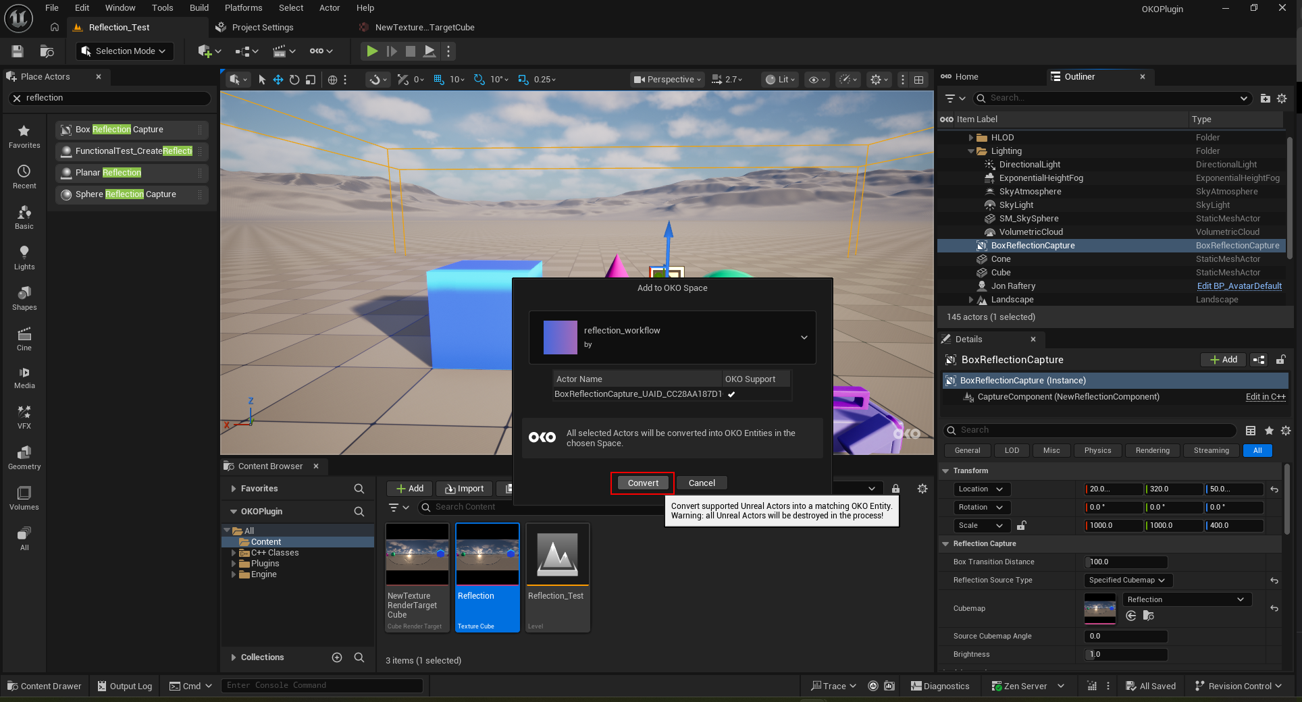Toggle OKO Support checkmark for BoxReflectionCapture actor
Viewport: 1302px width, 702px height.
731,394
